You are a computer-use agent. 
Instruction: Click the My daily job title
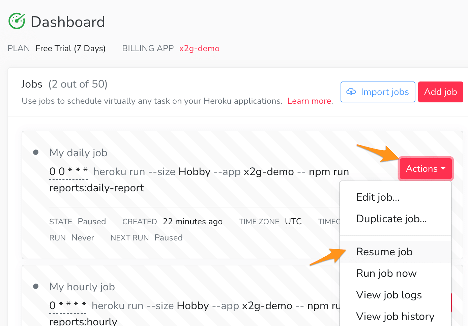coord(78,153)
